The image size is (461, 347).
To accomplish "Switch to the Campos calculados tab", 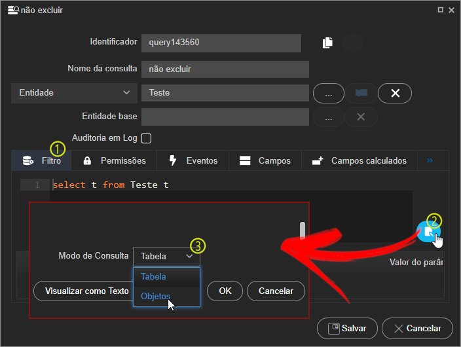I will tap(360, 160).
